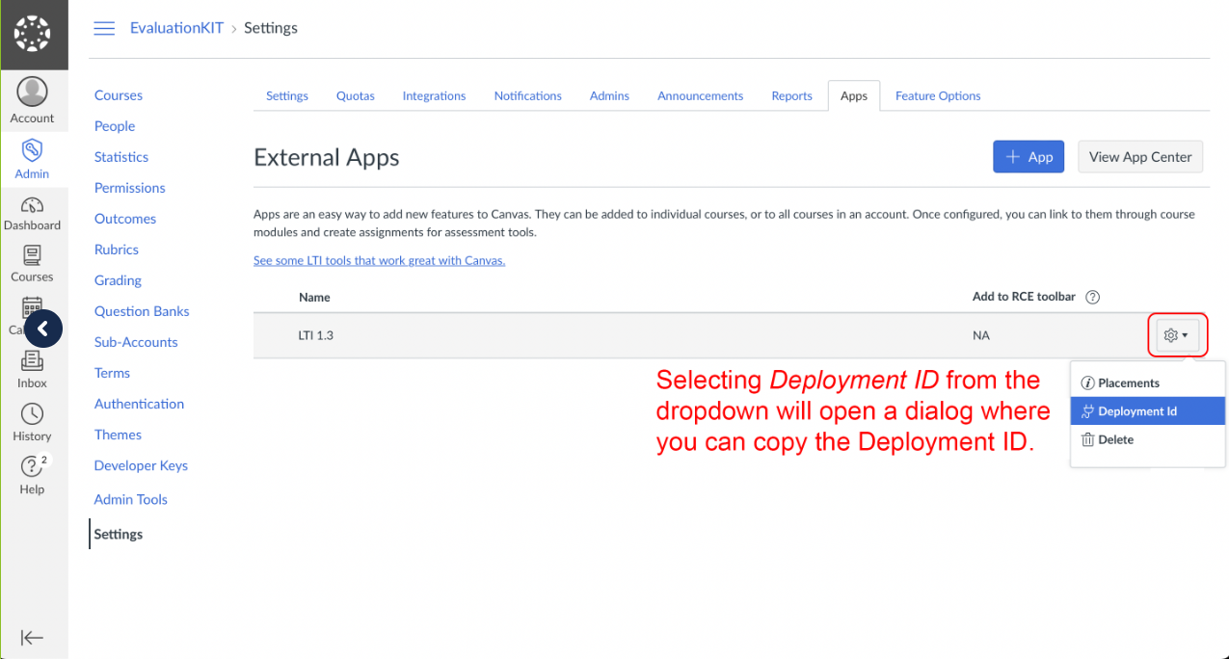This screenshot has height=659, width=1229.
Task: Open the Admin shield icon
Action: point(33,151)
